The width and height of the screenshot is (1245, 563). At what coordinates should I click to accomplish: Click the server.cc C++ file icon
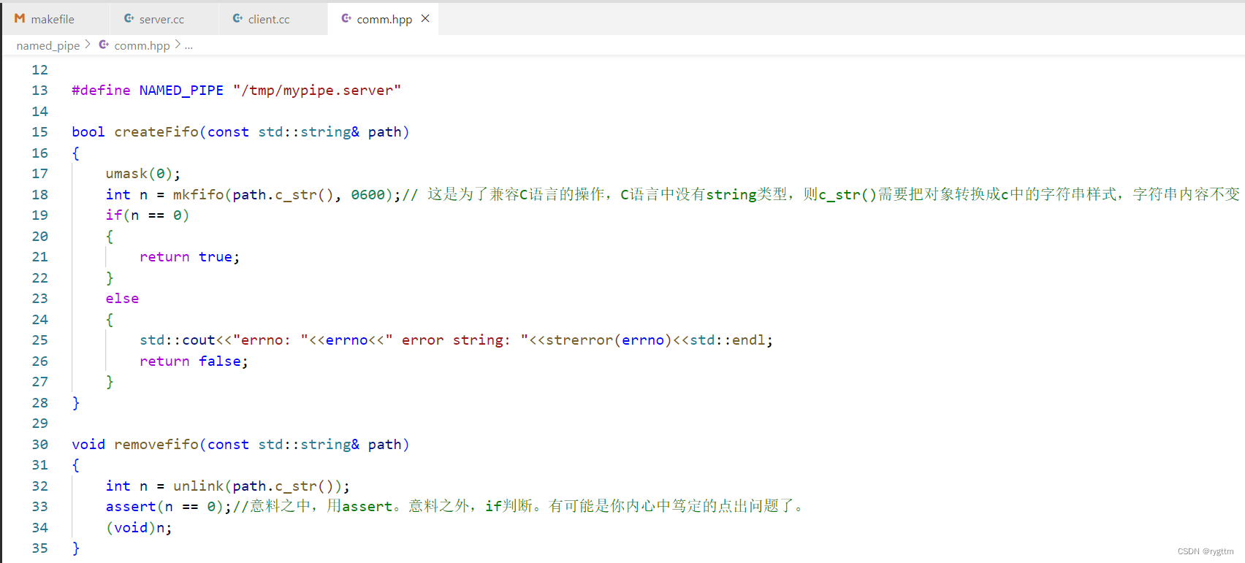click(x=129, y=18)
